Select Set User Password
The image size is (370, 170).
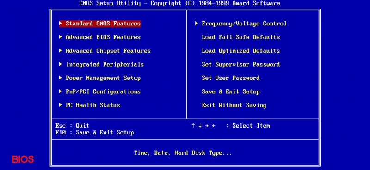click(230, 78)
